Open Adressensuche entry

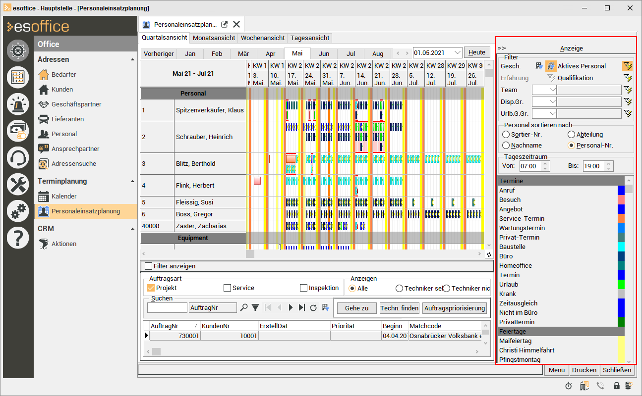point(73,163)
